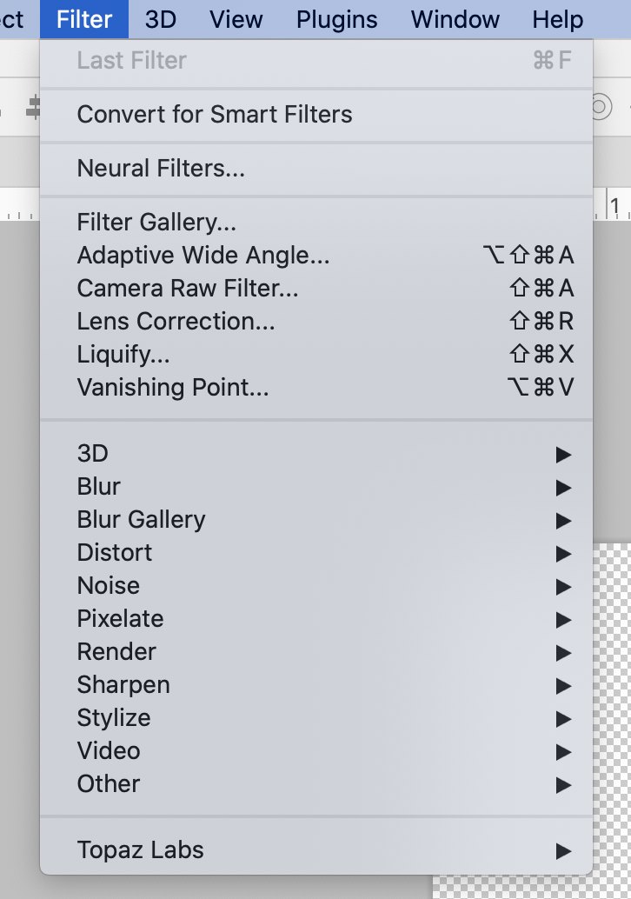Open the Window menu
Screen dimensions: 631x899
455,19
